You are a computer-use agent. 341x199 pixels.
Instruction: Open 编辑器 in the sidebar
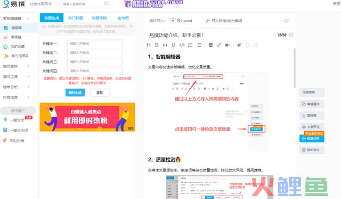pos(19,28)
